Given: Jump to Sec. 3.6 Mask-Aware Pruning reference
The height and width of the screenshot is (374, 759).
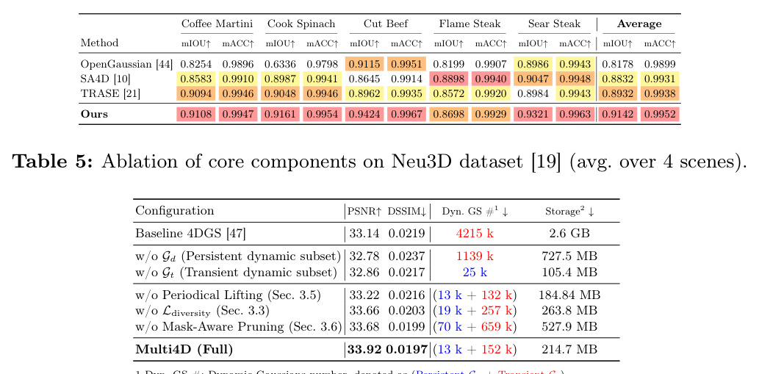Looking at the screenshot, I should tap(315, 326).
